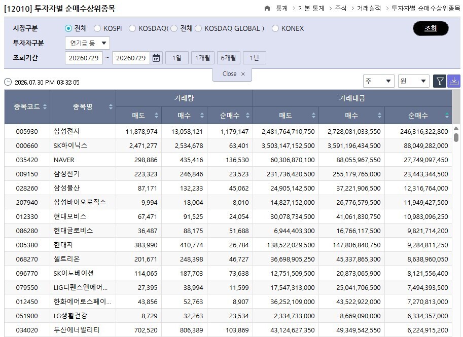
Task: Click 거래실적 breadcrumb link
Action: point(369,8)
